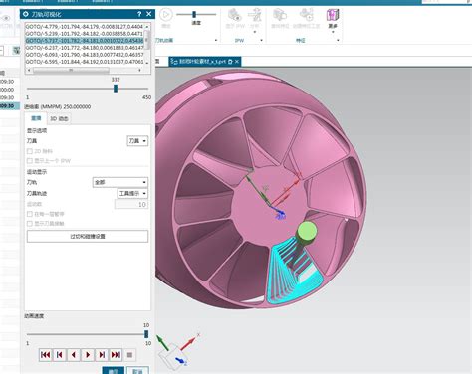Click the reverse play arrow button
This screenshot has height=374, width=472.
(x=74, y=355)
